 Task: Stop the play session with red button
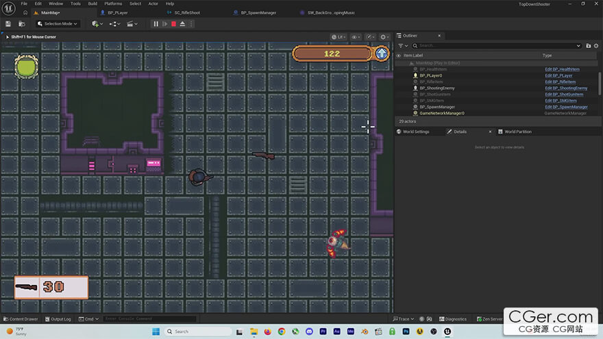[174, 24]
